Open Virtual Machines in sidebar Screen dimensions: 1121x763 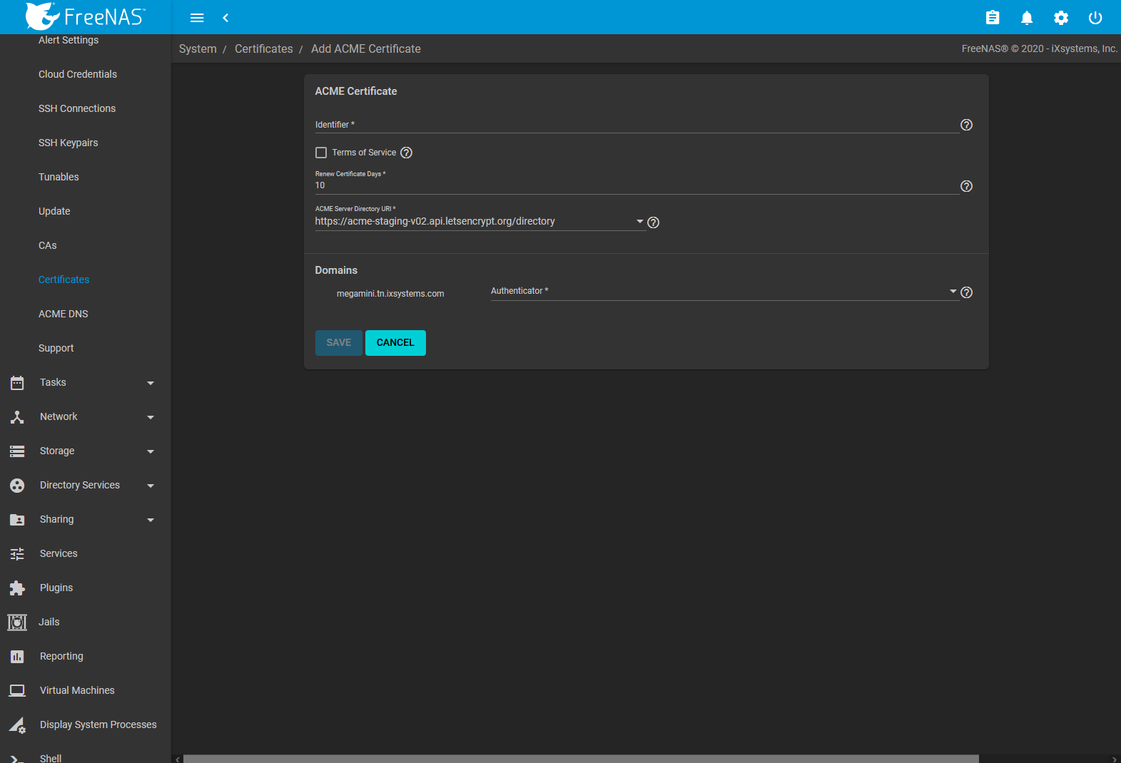click(77, 690)
